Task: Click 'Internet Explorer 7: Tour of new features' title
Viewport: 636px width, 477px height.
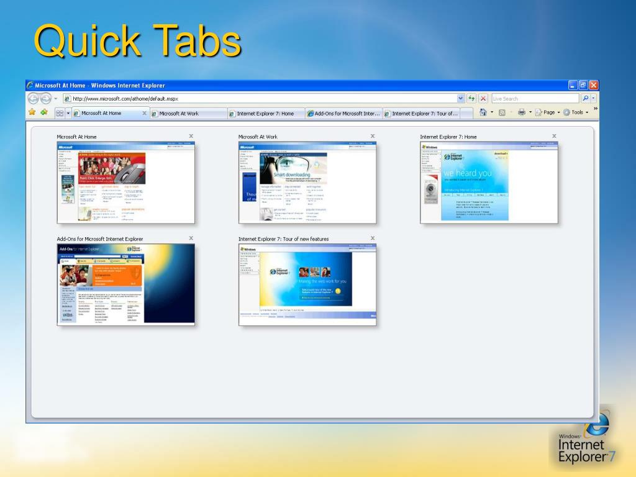Action: click(x=283, y=239)
